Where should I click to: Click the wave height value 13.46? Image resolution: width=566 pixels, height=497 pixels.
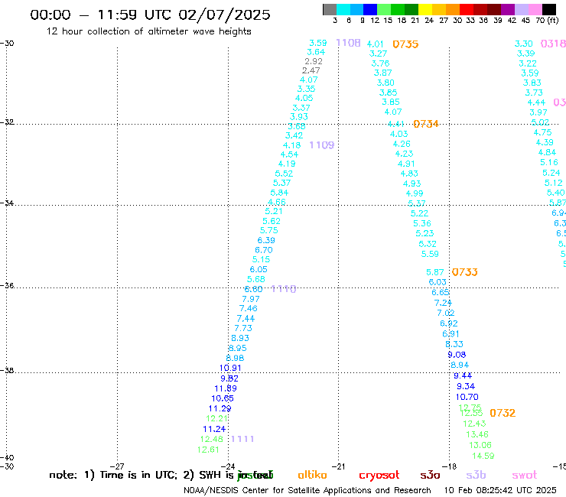click(x=477, y=434)
